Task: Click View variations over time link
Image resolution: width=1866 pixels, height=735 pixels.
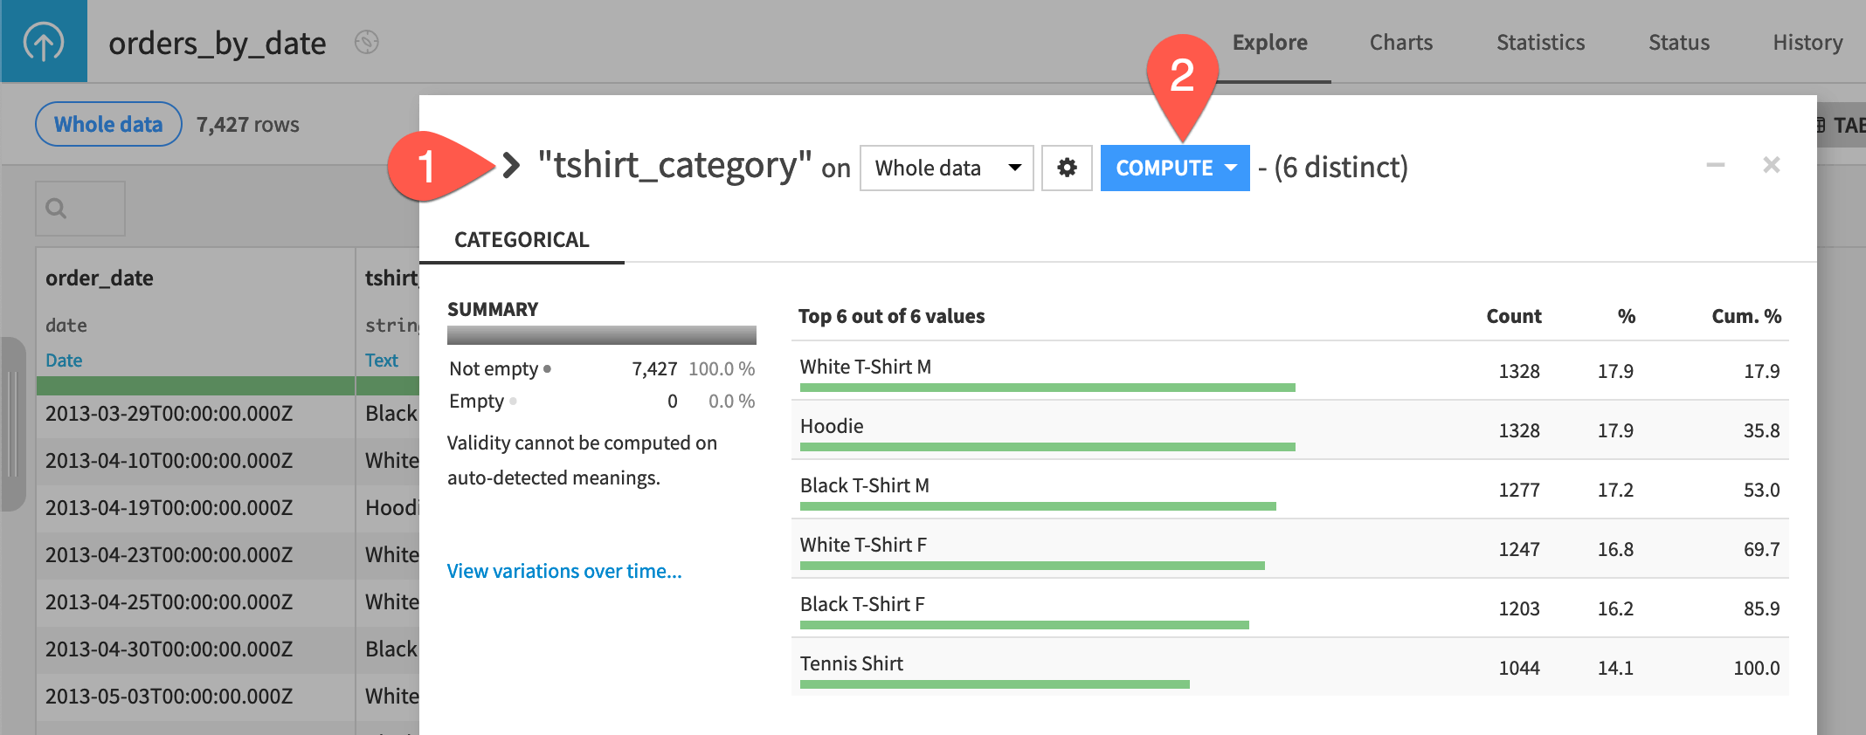Action: (x=564, y=571)
